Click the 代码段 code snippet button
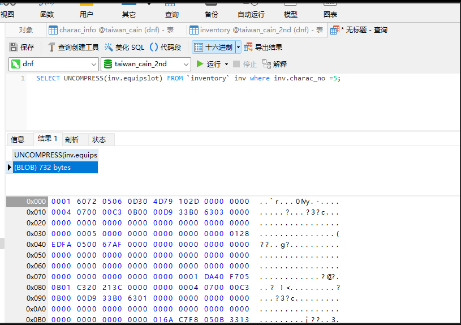 (166, 47)
